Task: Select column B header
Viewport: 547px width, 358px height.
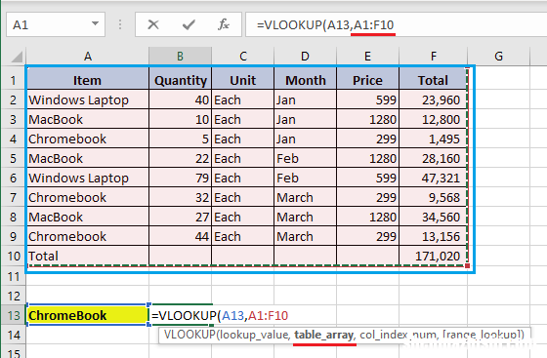Action: 180,56
